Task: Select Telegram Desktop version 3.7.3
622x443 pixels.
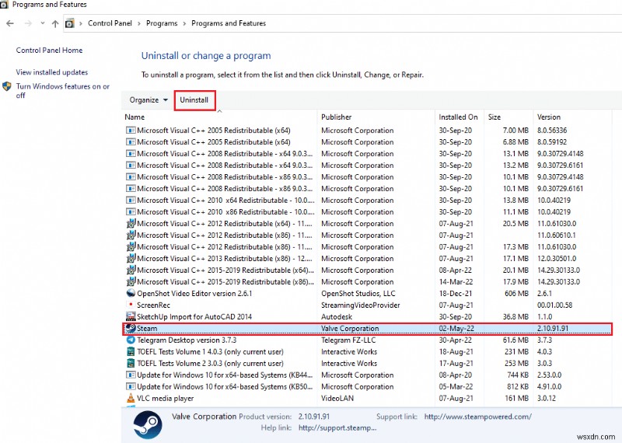Action: pyautogui.click(x=187, y=340)
